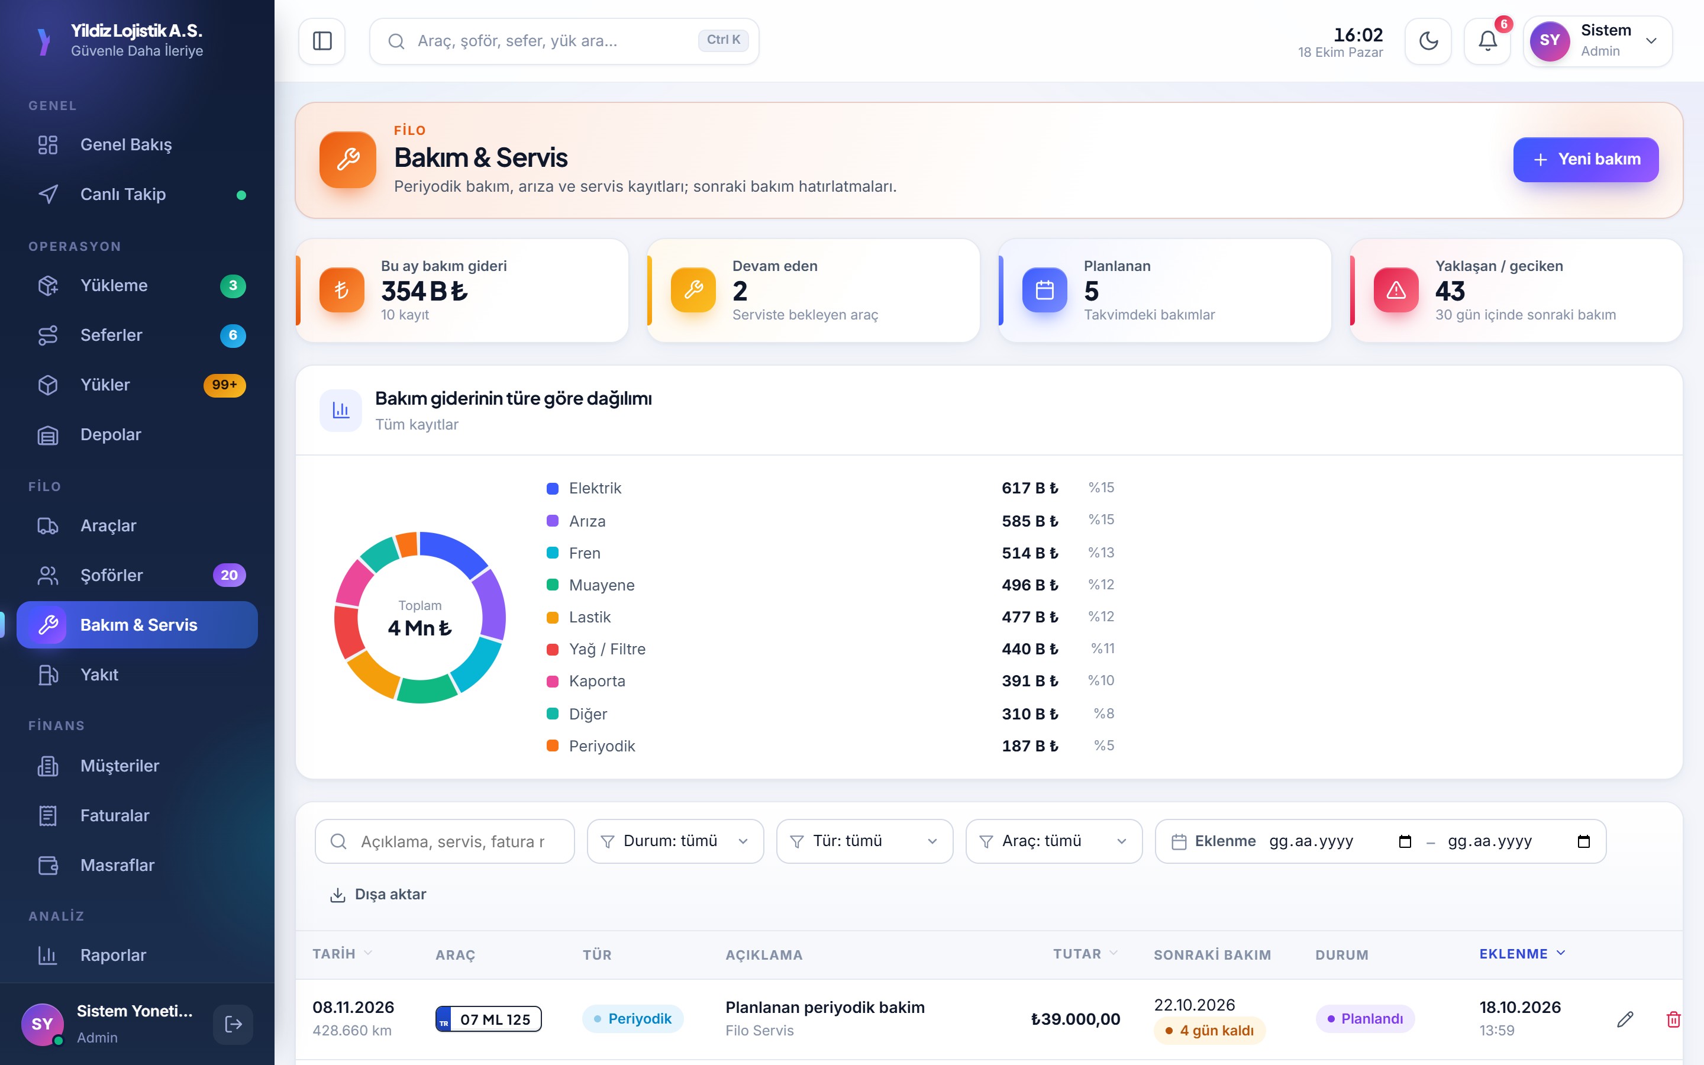Click the Elektrik blue legend swatch

point(553,488)
